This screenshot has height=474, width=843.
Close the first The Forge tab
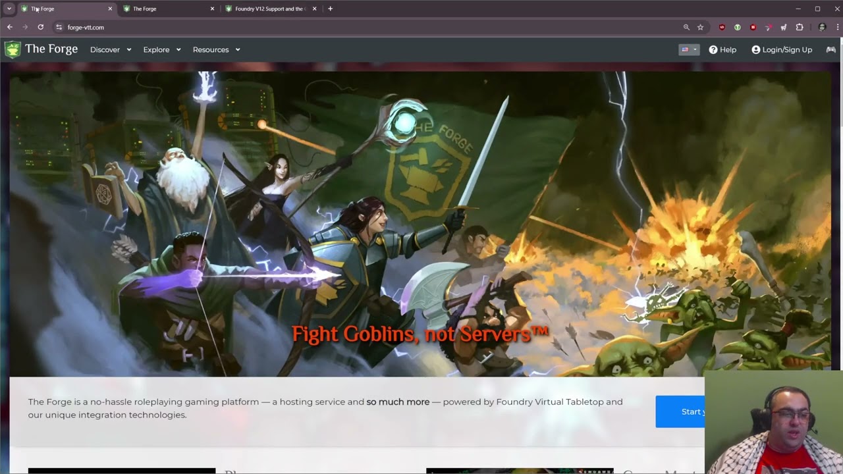click(110, 9)
